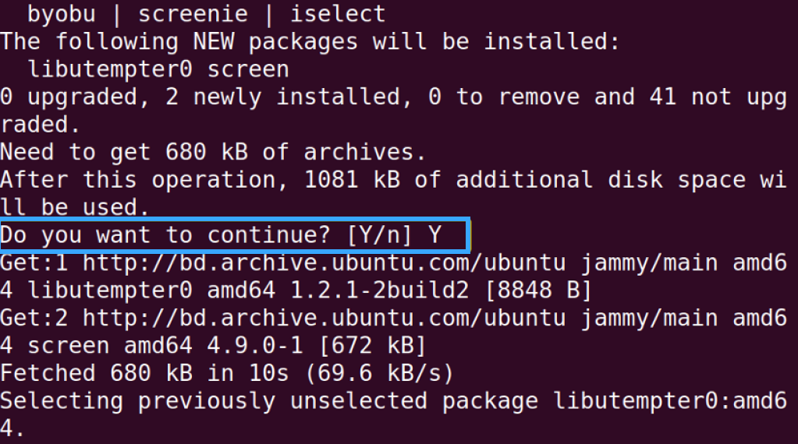Click 'screen' in the new packages list
Screen dimensions: 798x444
pos(248,69)
